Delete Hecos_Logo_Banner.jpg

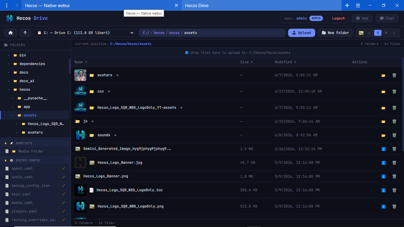tap(394, 163)
